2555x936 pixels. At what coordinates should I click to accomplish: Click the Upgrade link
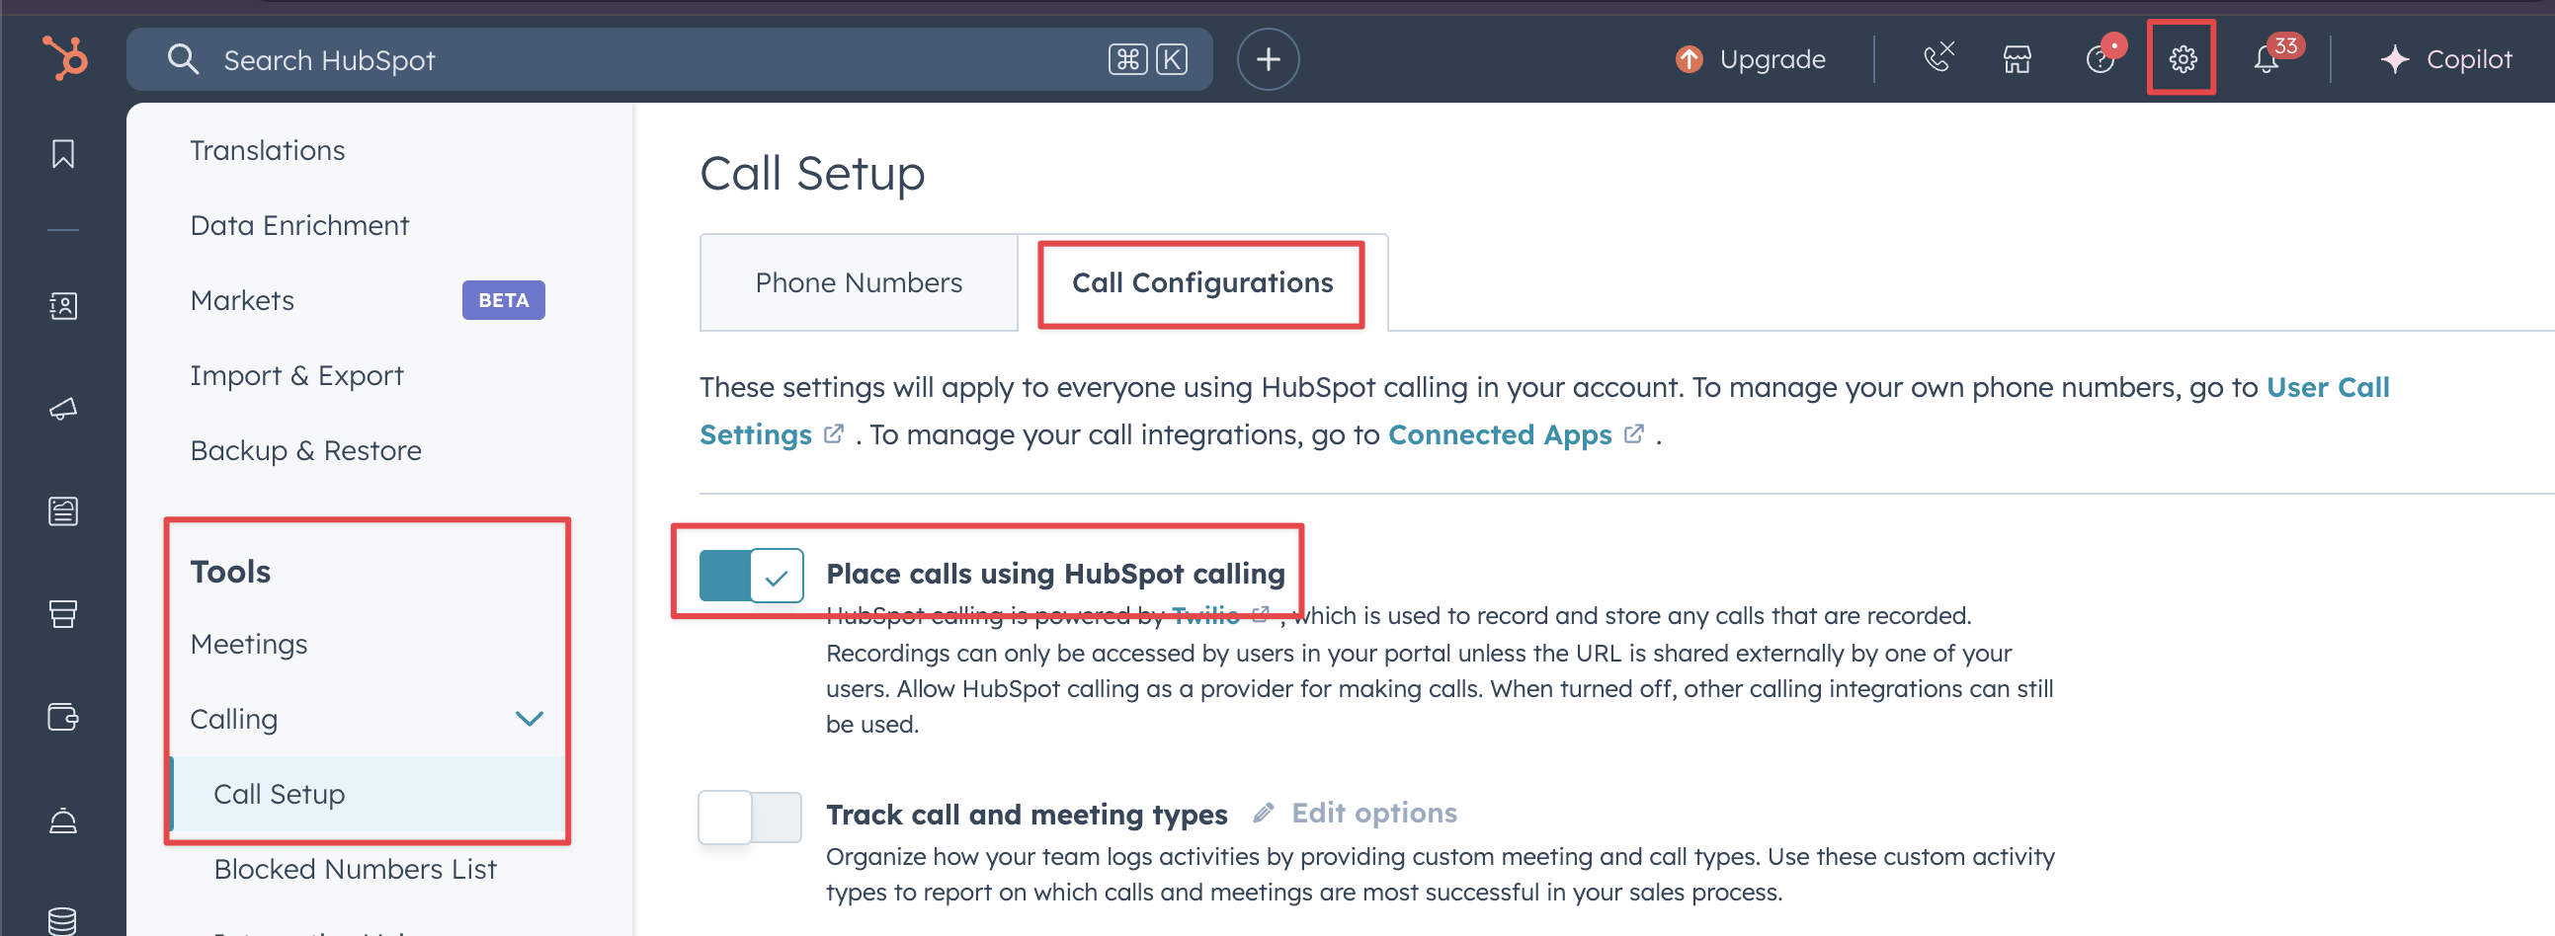point(1772,59)
